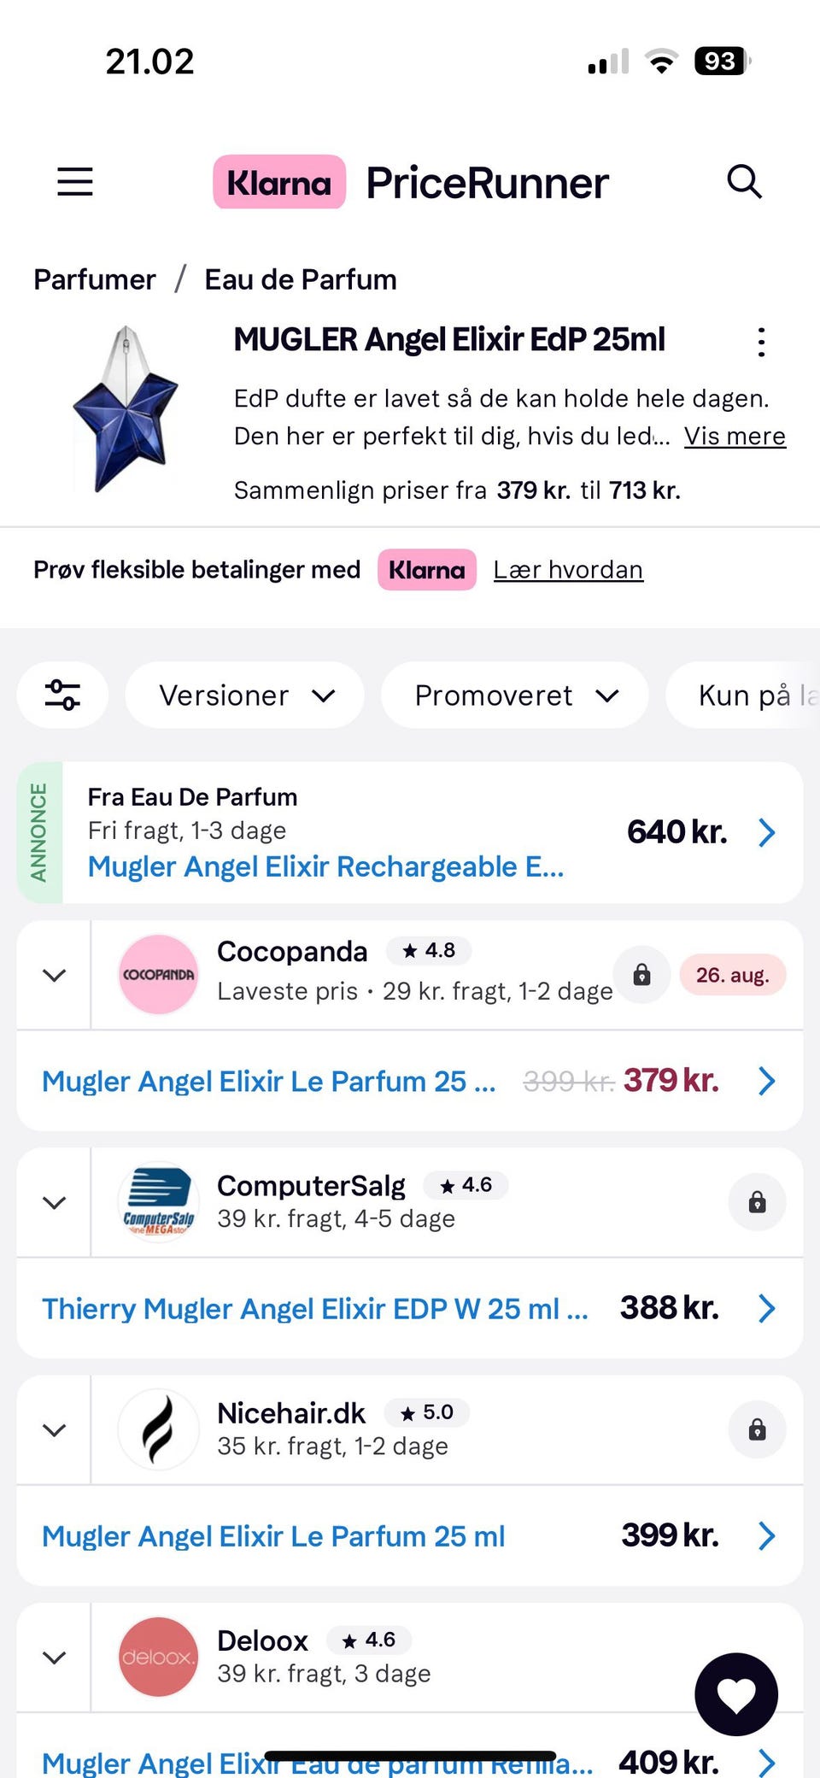Click the 'Lær hvordan' Klarna link

pyautogui.click(x=568, y=570)
